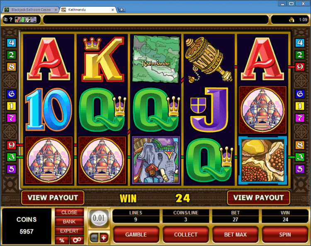Click the minus button to decrease coin size

click(x=94, y=238)
